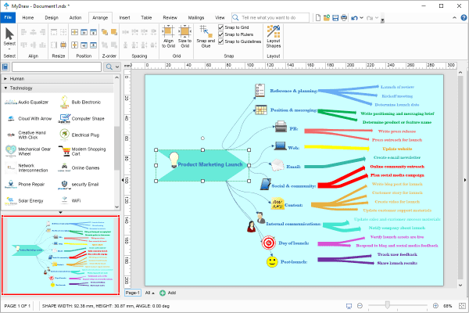Image resolution: width=469 pixels, height=313 pixels.
Task: Click the library picker icon beside search
Action: tap(5, 67)
